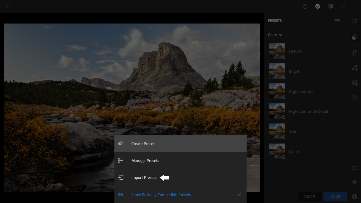Viewport: 361px width, 203px height.
Task: Open the comments speech bubble icon
Action: point(355,168)
